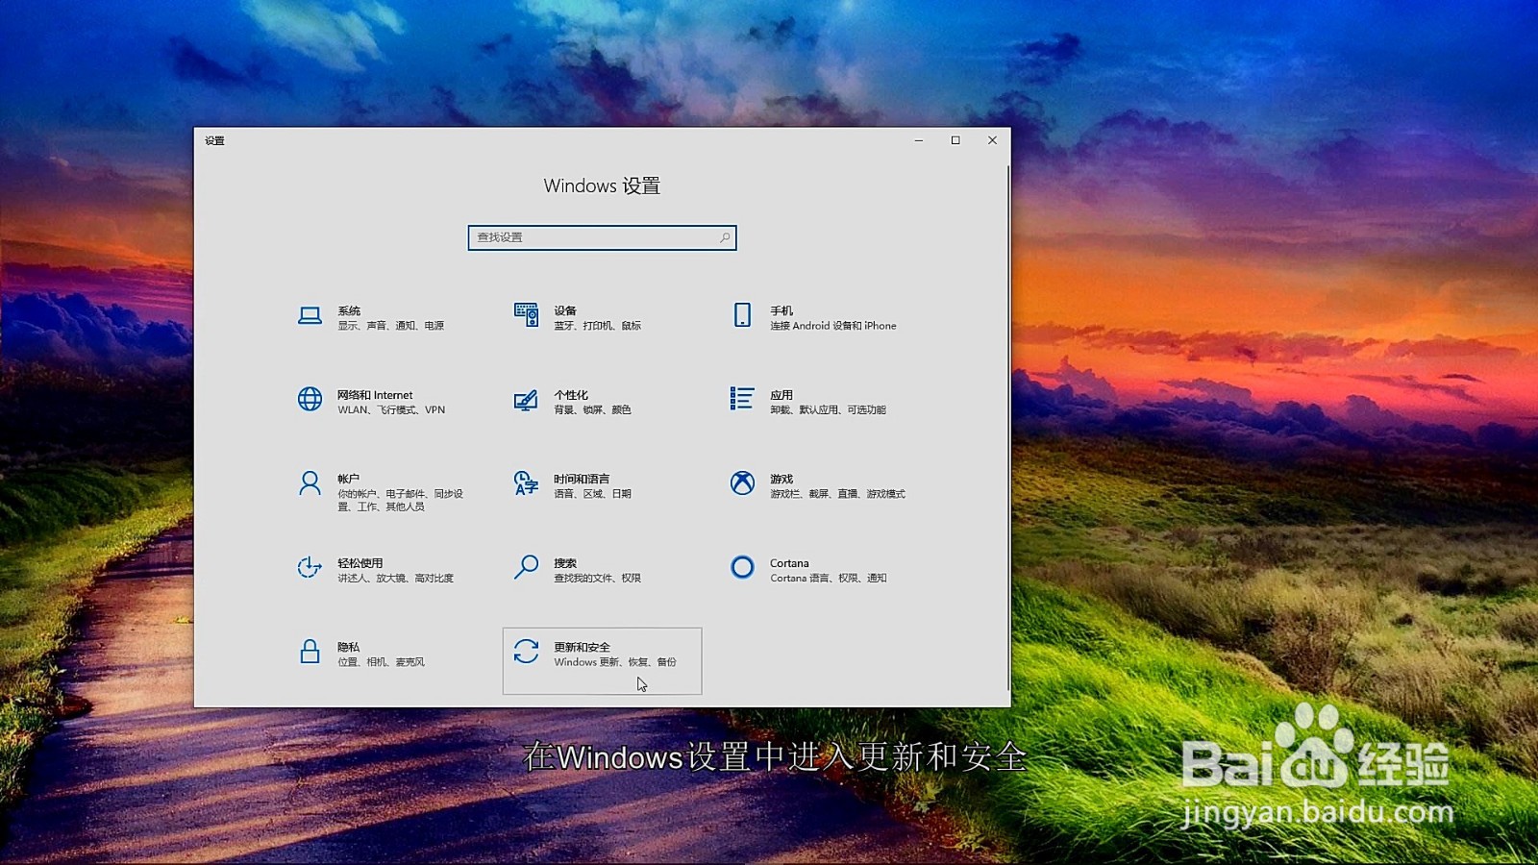Open the 游戏 (Gaming) Xbox icon
This screenshot has width=1538, height=865.
[742, 482]
